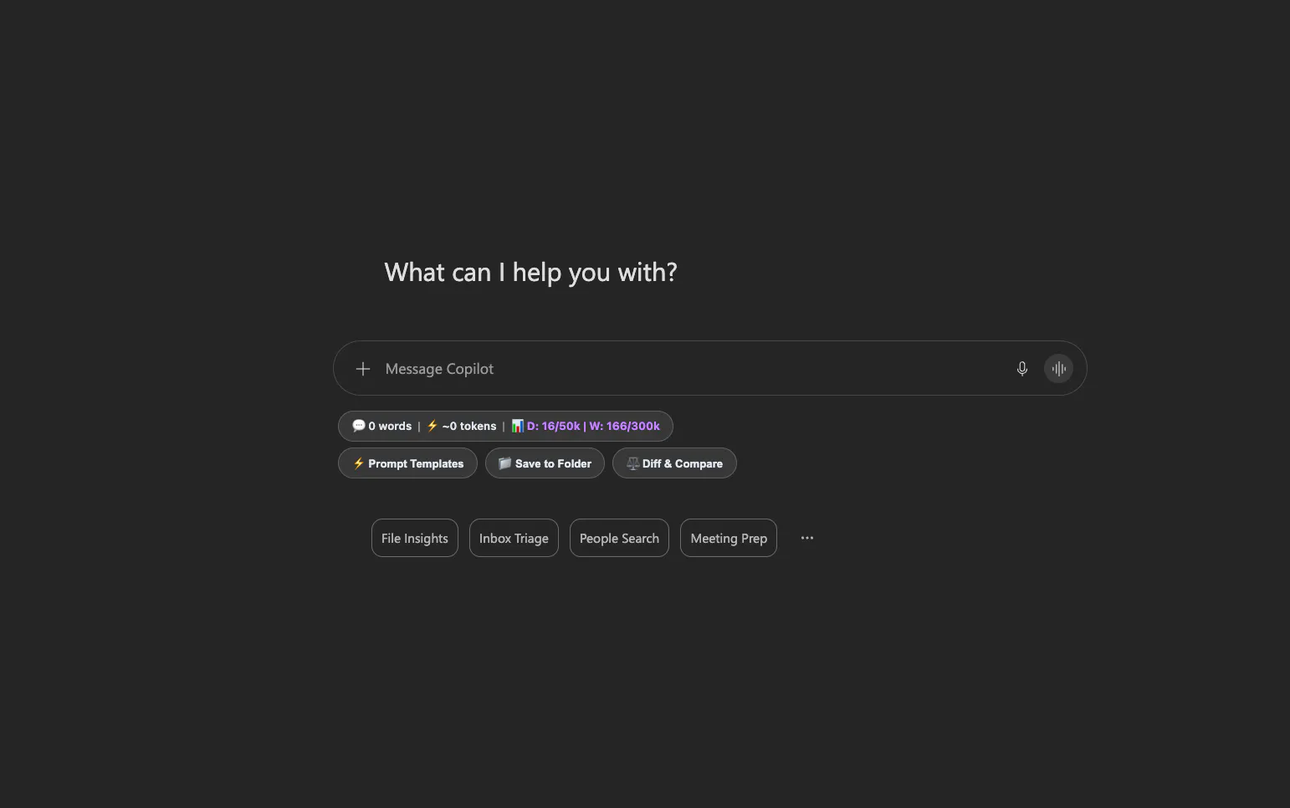1290x808 pixels.
Task: Click the ~0 tokens counter
Action: click(x=461, y=426)
